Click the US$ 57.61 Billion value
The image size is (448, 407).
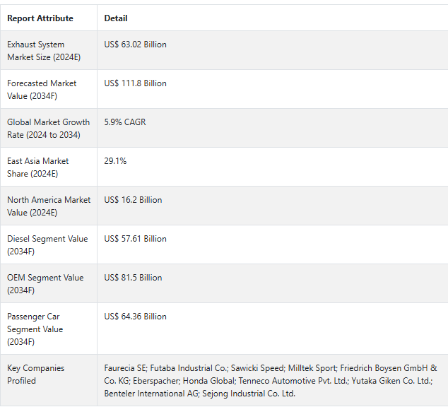[x=135, y=239]
